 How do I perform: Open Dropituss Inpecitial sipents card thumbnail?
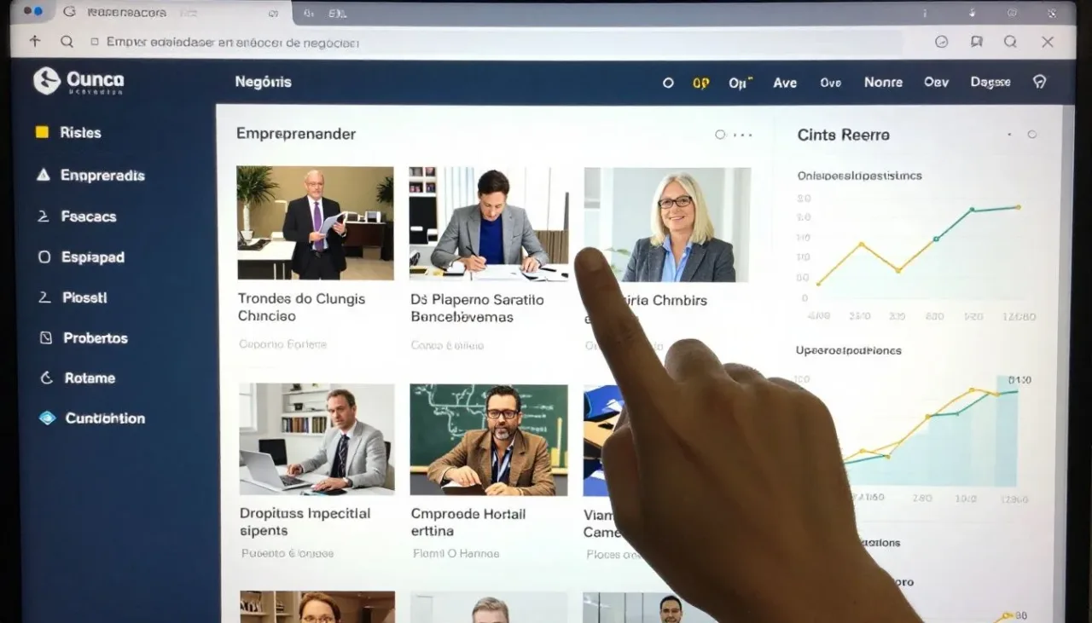pyautogui.click(x=317, y=439)
